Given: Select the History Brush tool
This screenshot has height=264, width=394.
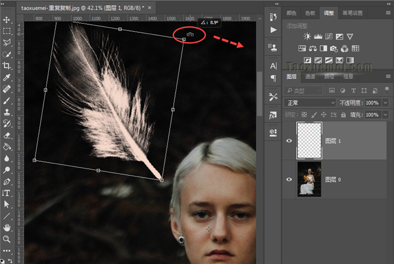Looking at the screenshot, I should point(7,124).
